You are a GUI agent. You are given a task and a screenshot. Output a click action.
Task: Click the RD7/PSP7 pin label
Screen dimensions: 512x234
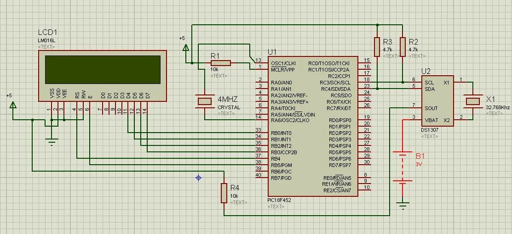pos(340,165)
